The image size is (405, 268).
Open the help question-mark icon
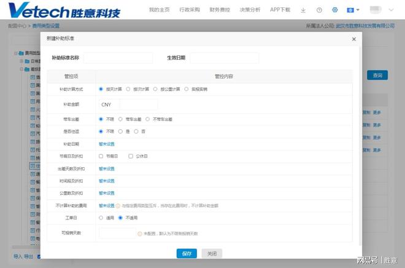(319, 10)
